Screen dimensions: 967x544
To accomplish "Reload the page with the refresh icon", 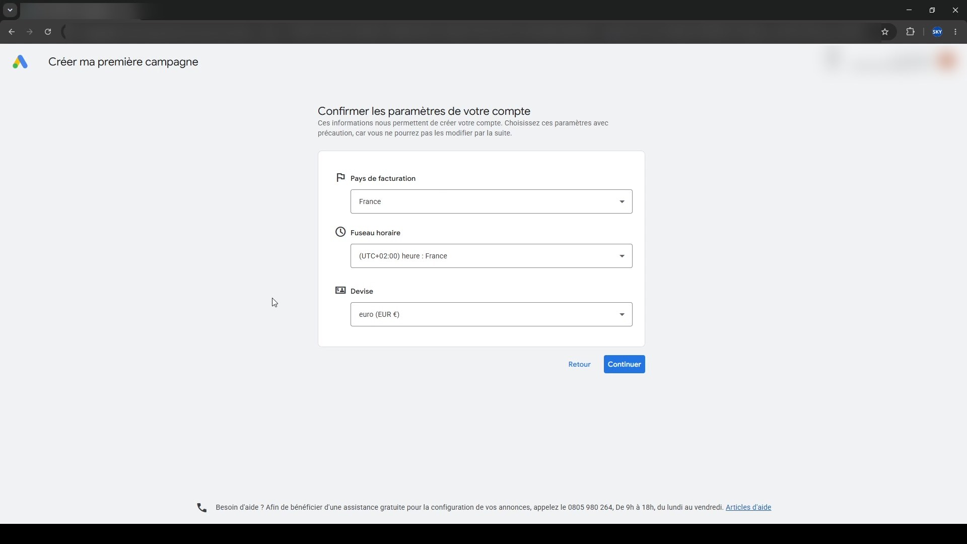I will pyautogui.click(x=48, y=32).
